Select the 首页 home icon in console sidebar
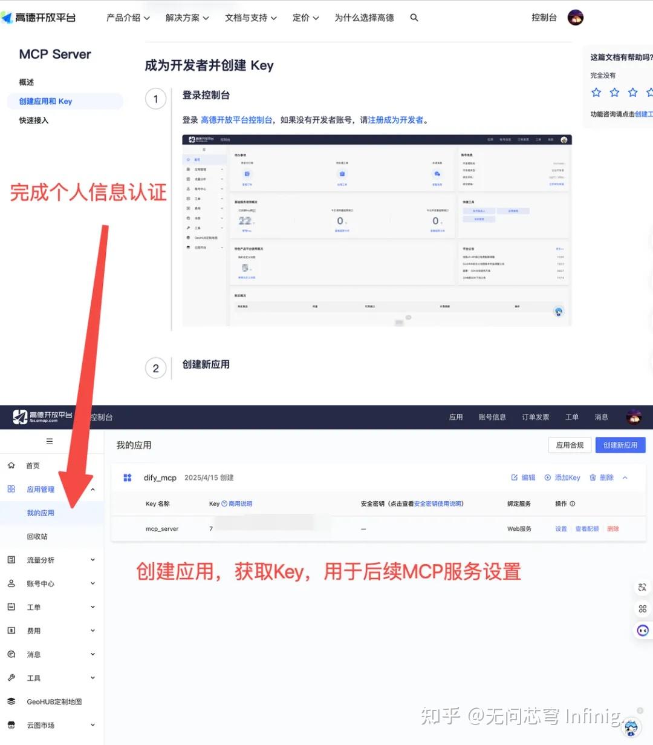The width and height of the screenshot is (653, 745). [11, 465]
